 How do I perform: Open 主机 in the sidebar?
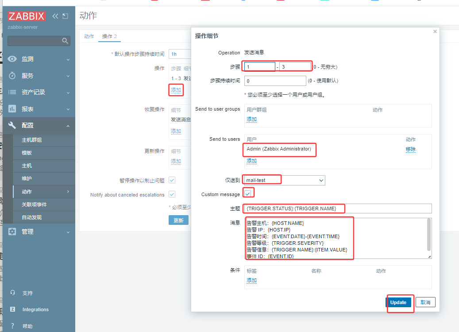click(27, 166)
